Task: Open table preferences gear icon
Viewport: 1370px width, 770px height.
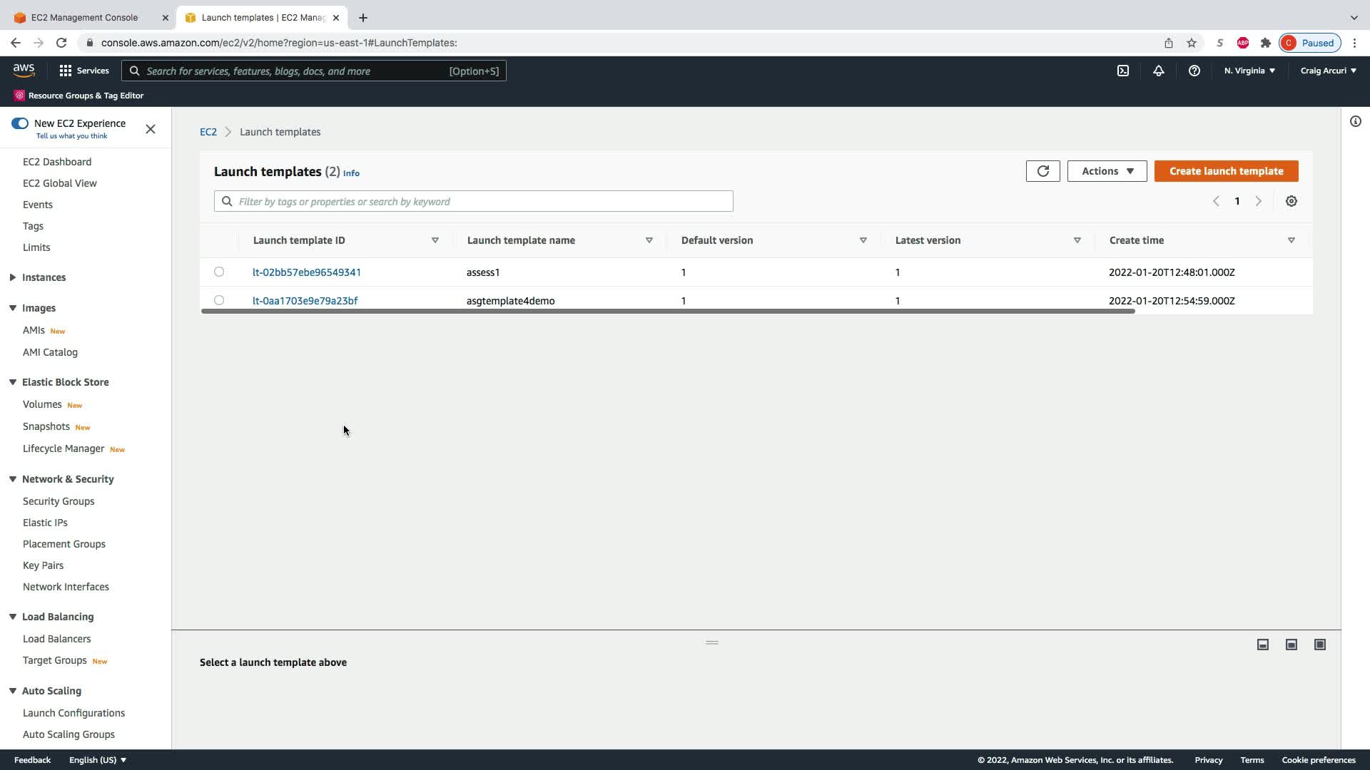Action: 1291,201
